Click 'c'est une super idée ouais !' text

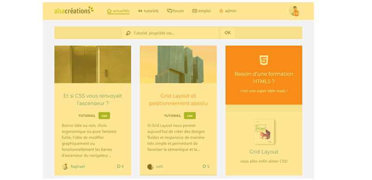click(x=264, y=91)
